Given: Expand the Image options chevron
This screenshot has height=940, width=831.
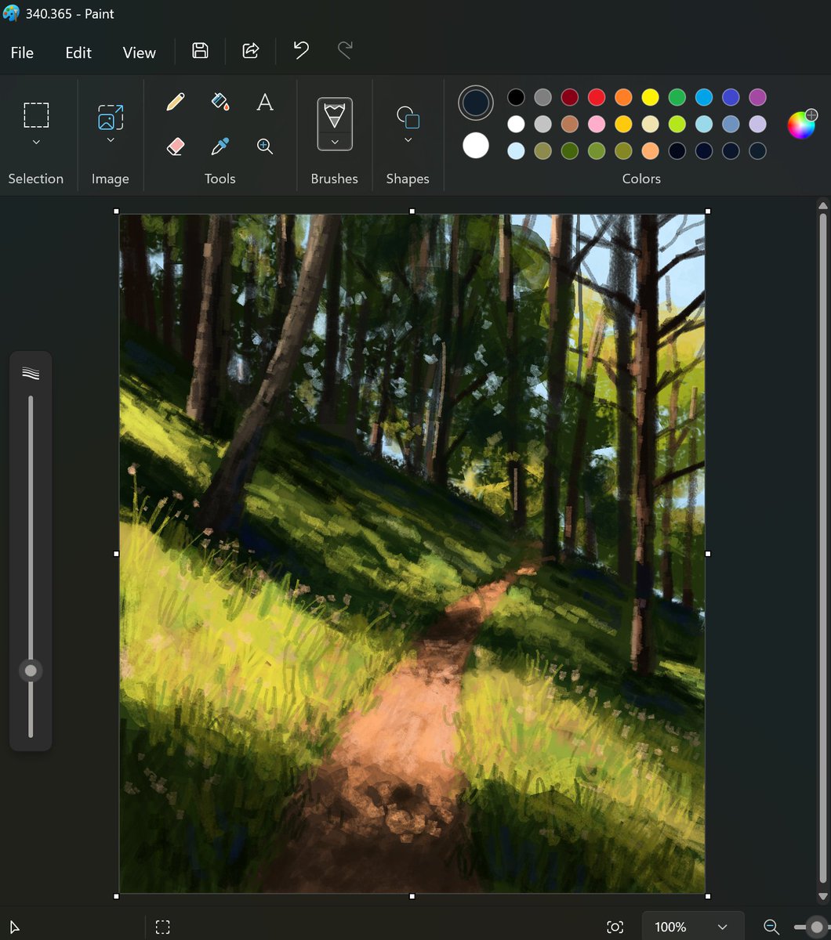Looking at the screenshot, I should point(111,140).
